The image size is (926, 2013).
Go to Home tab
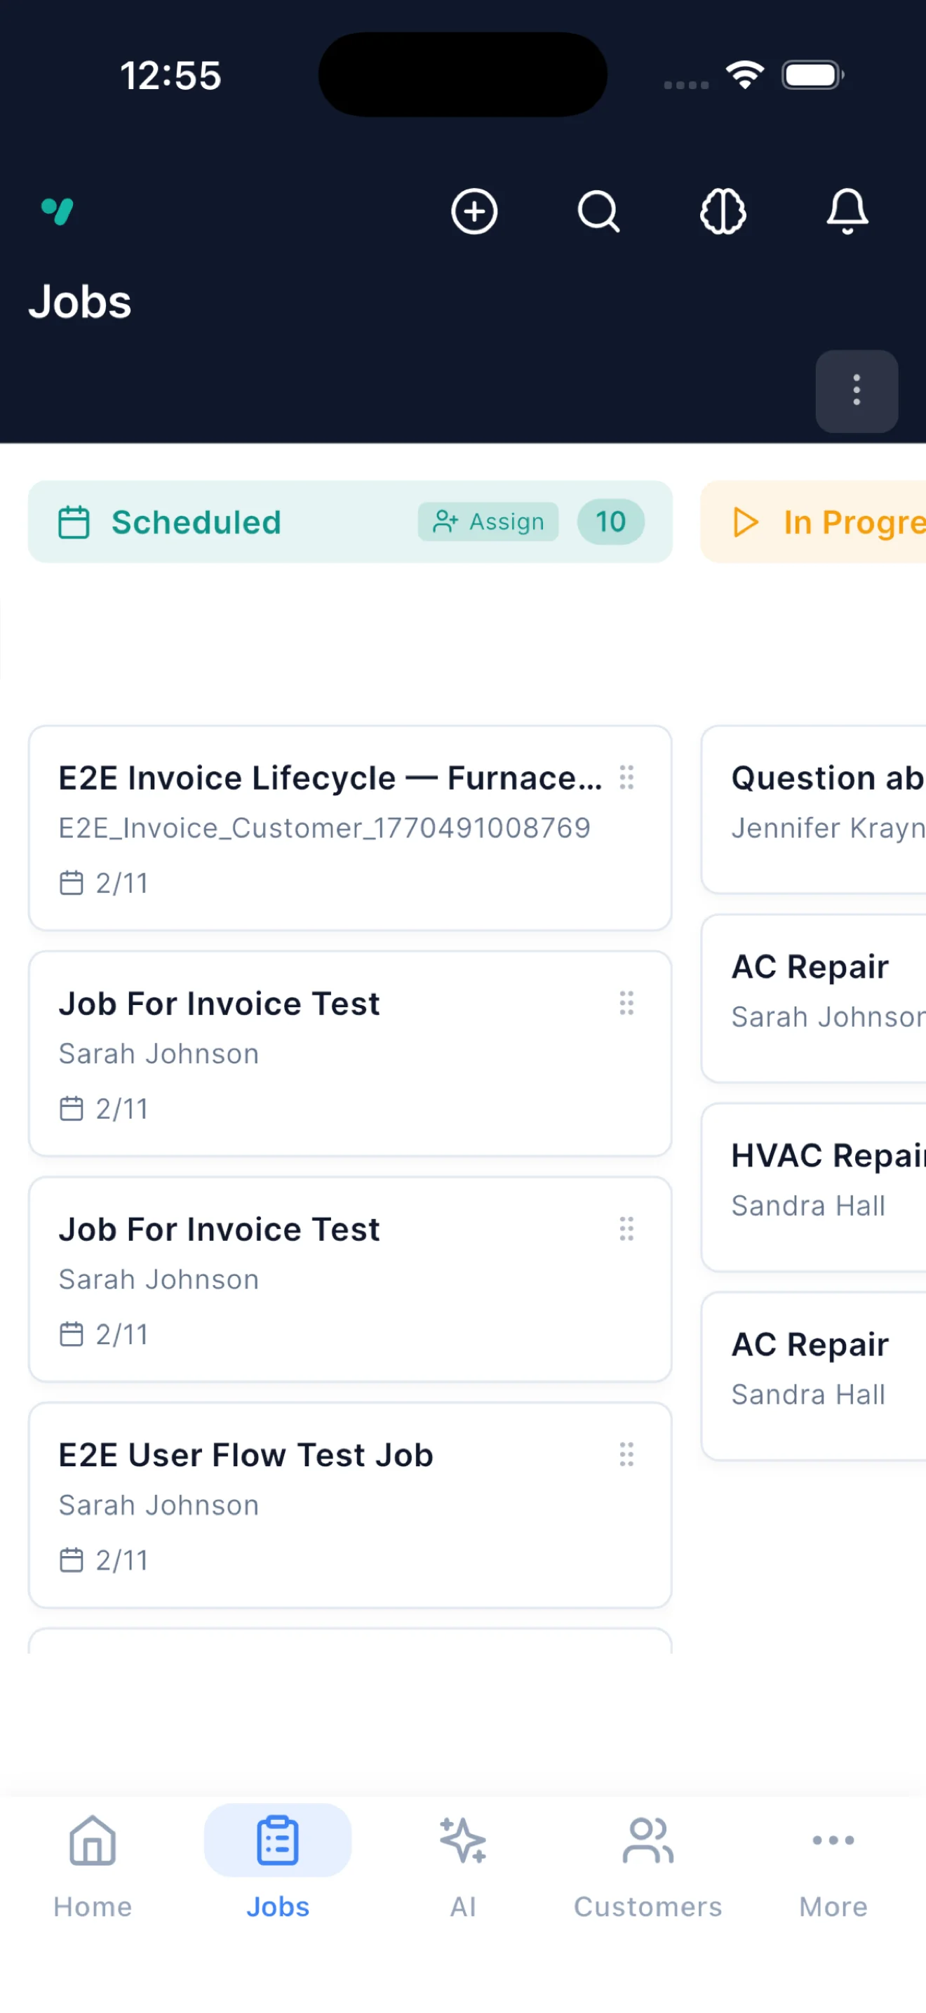point(92,1866)
